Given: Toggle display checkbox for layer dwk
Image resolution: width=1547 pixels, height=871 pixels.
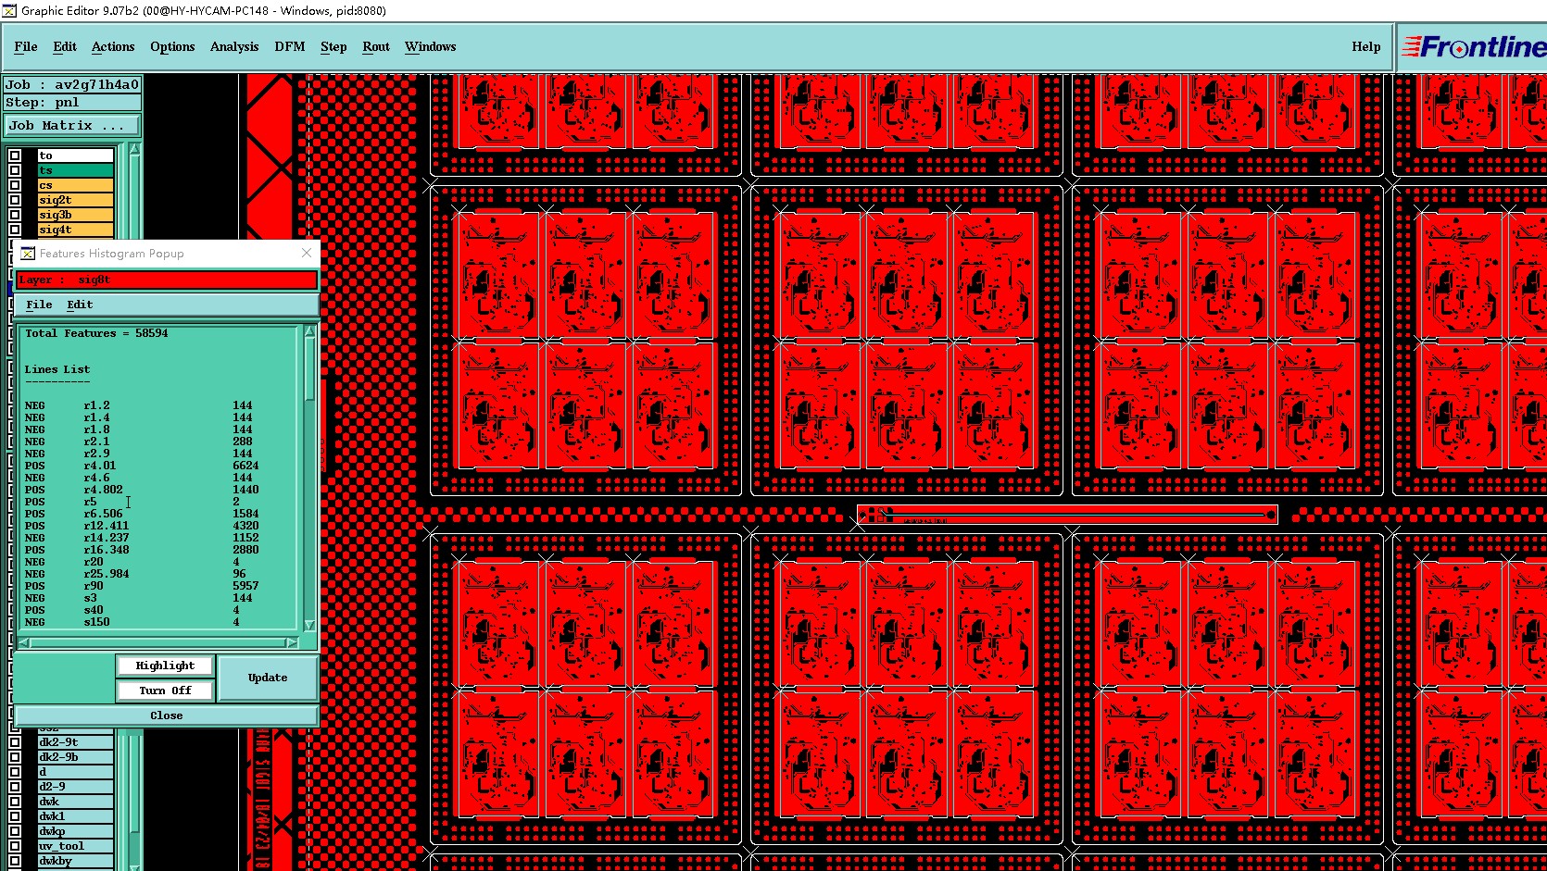Looking at the screenshot, I should tap(15, 802).
